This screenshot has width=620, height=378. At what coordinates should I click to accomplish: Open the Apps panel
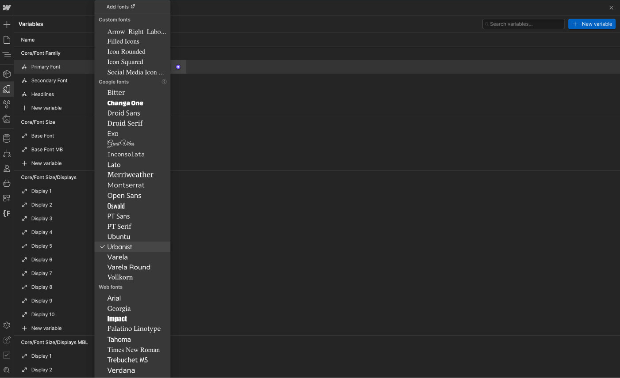[7, 198]
